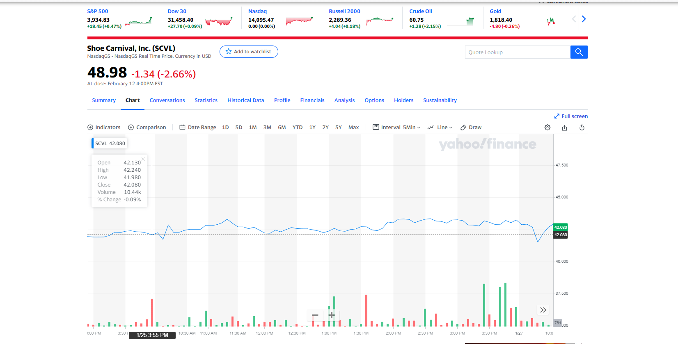Select YTD range
This screenshot has width=678, height=344.
pyautogui.click(x=298, y=128)
